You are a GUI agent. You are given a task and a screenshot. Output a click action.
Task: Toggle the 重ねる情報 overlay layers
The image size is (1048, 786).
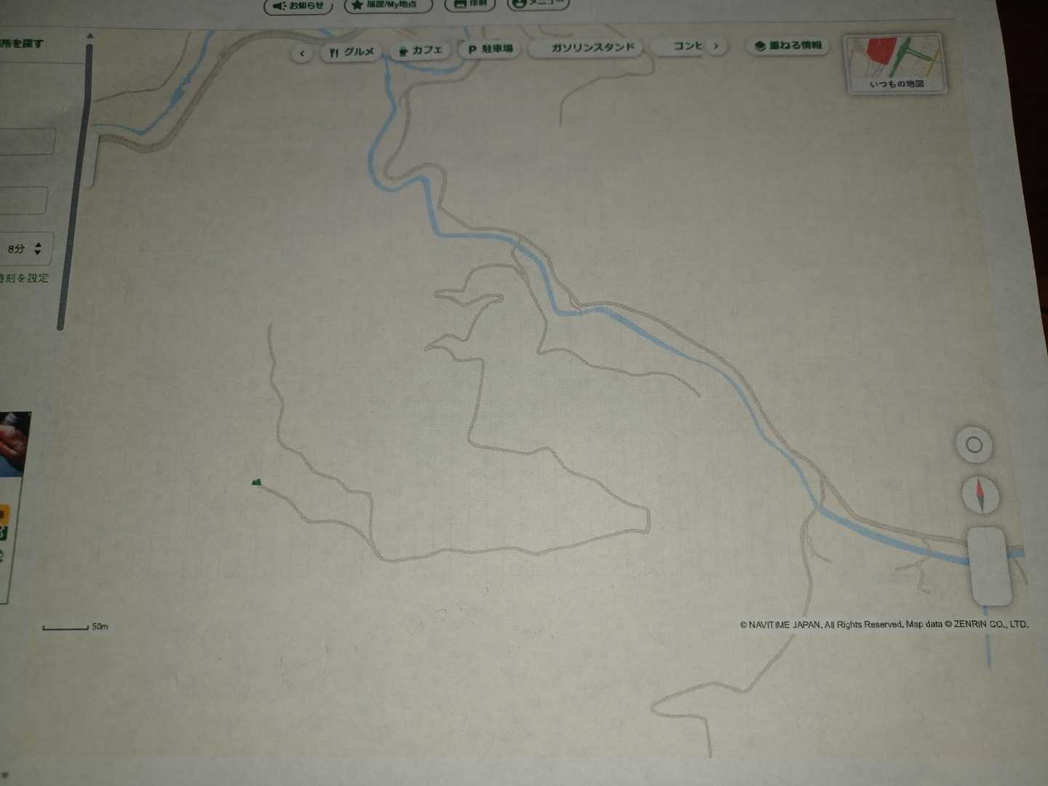pyautogui.click(x=788, y=46)
